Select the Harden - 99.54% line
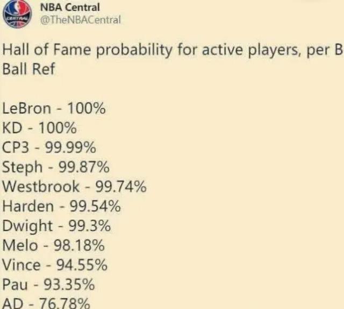The width and height of the screenshot is (344, 309). click(61, 206)
